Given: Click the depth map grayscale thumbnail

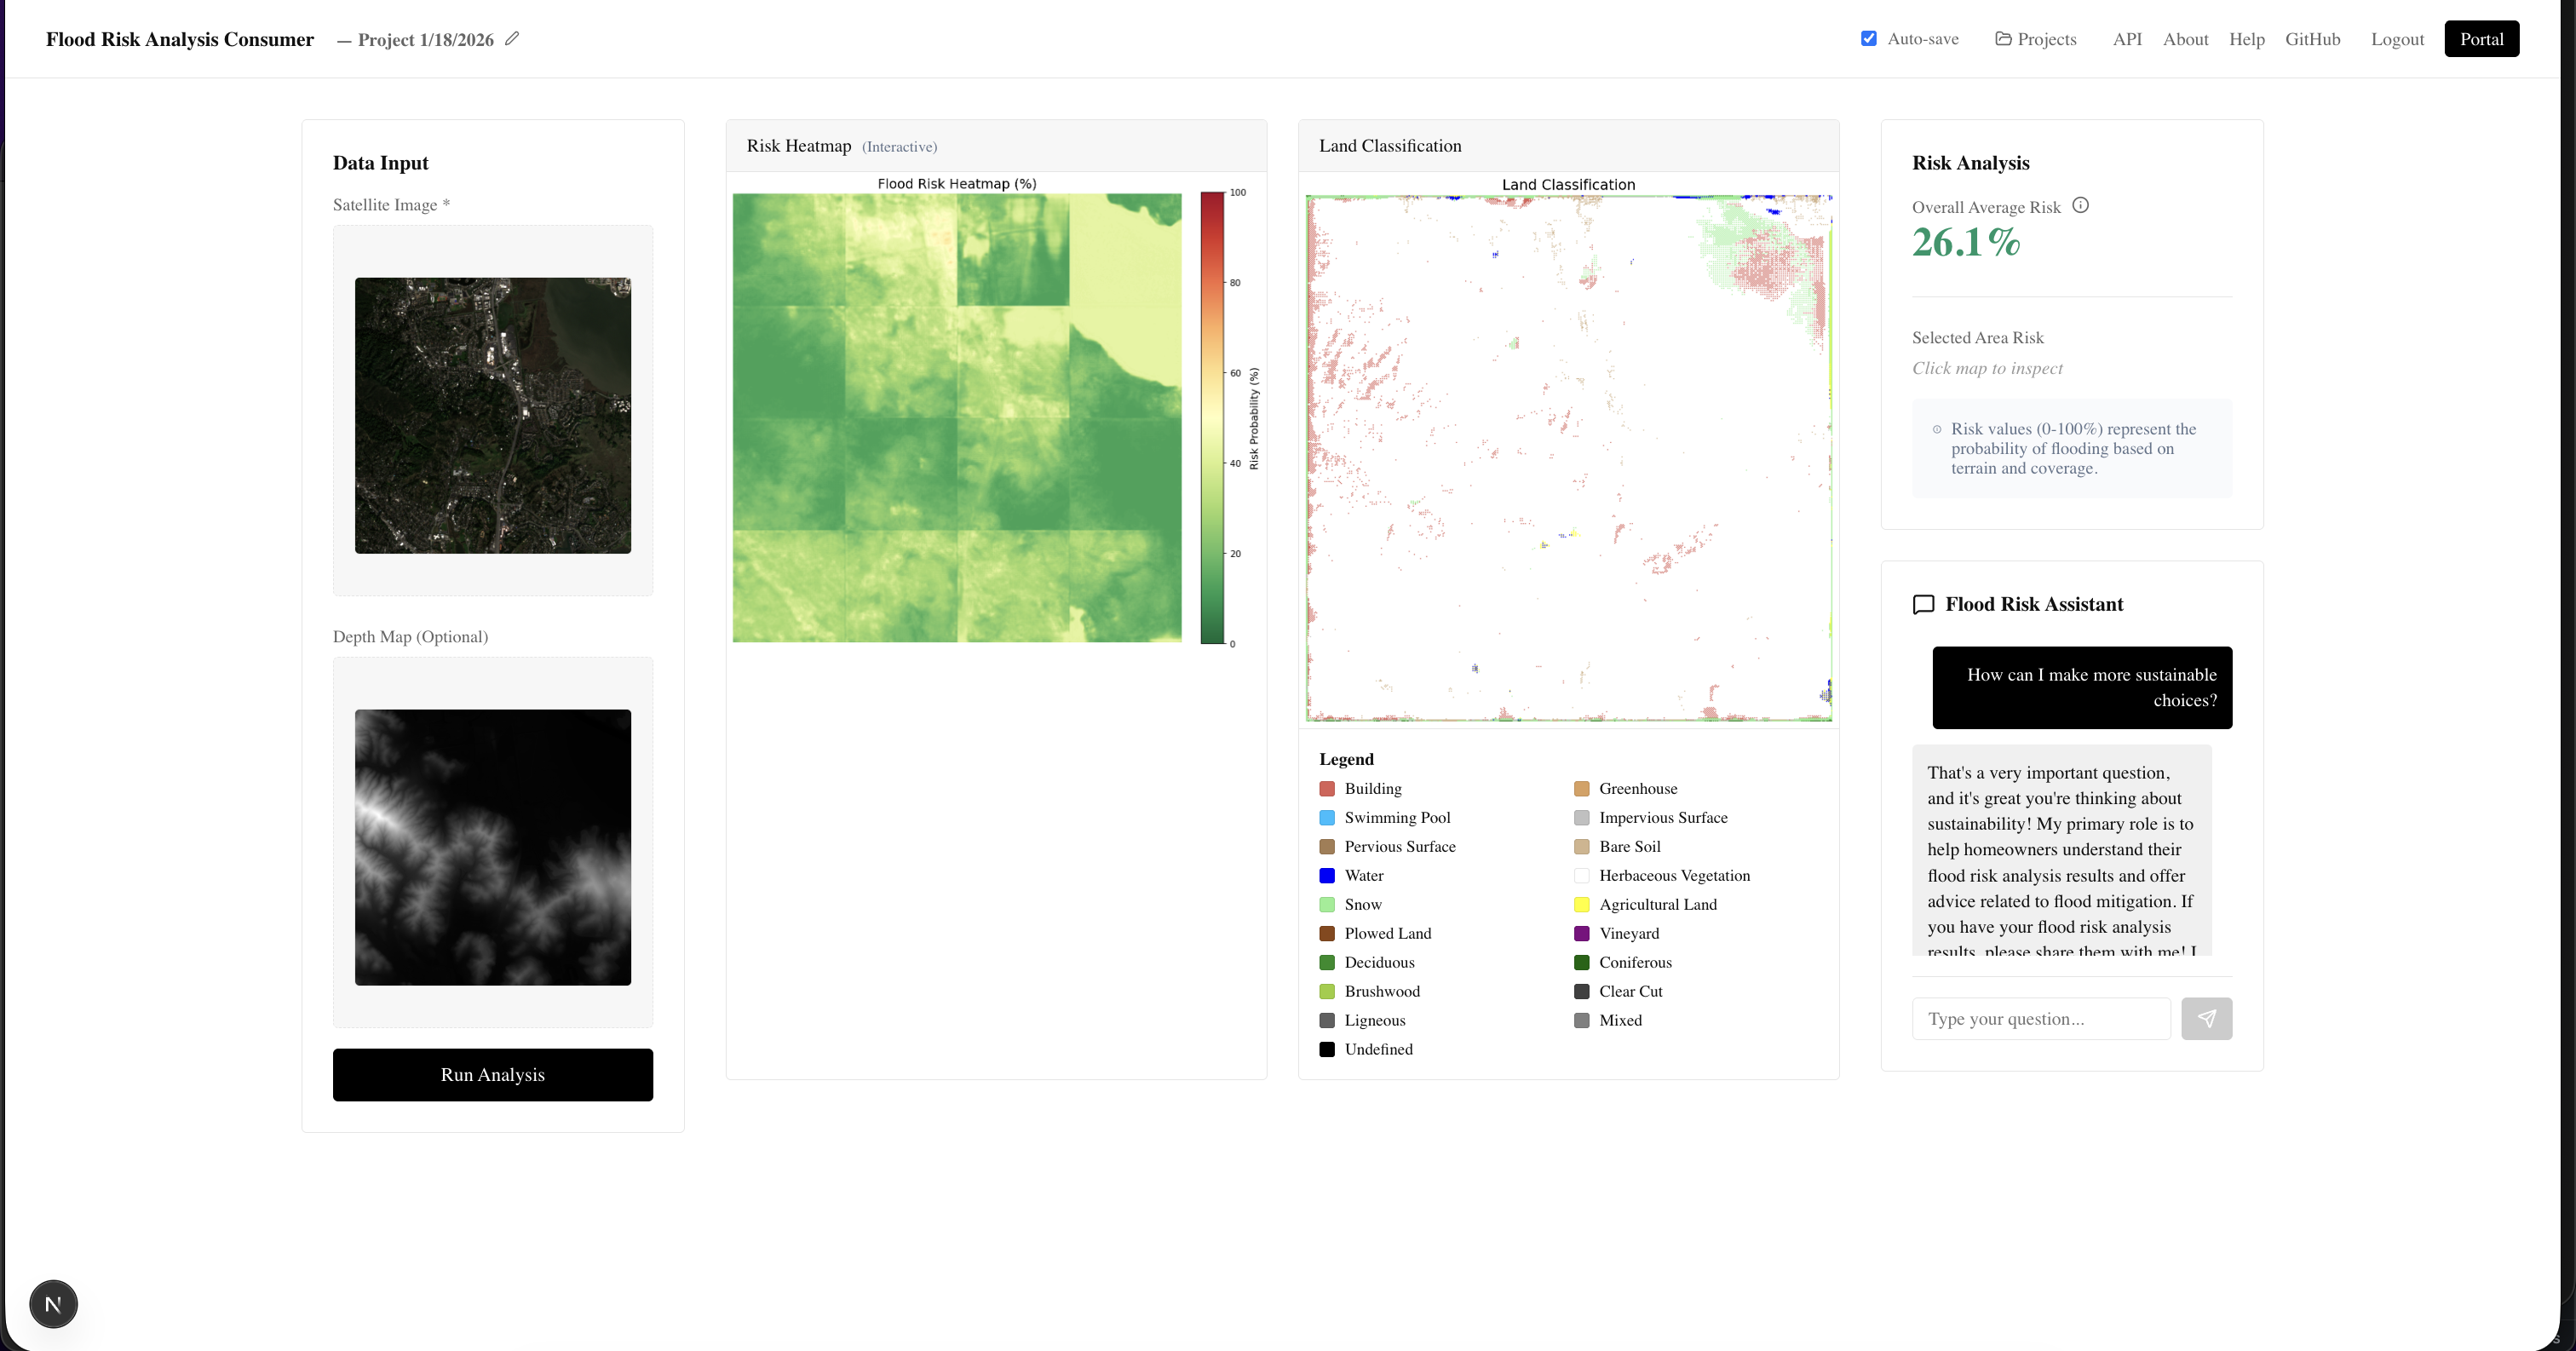Looking at the screenshot, I should pyautogui.click(x=492, y=847).
